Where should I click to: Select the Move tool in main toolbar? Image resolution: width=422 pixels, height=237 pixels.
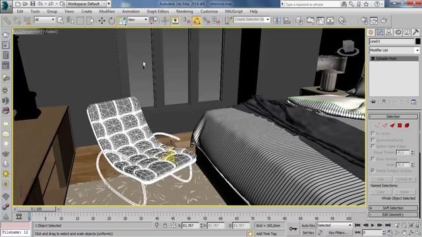pos(102,20)
